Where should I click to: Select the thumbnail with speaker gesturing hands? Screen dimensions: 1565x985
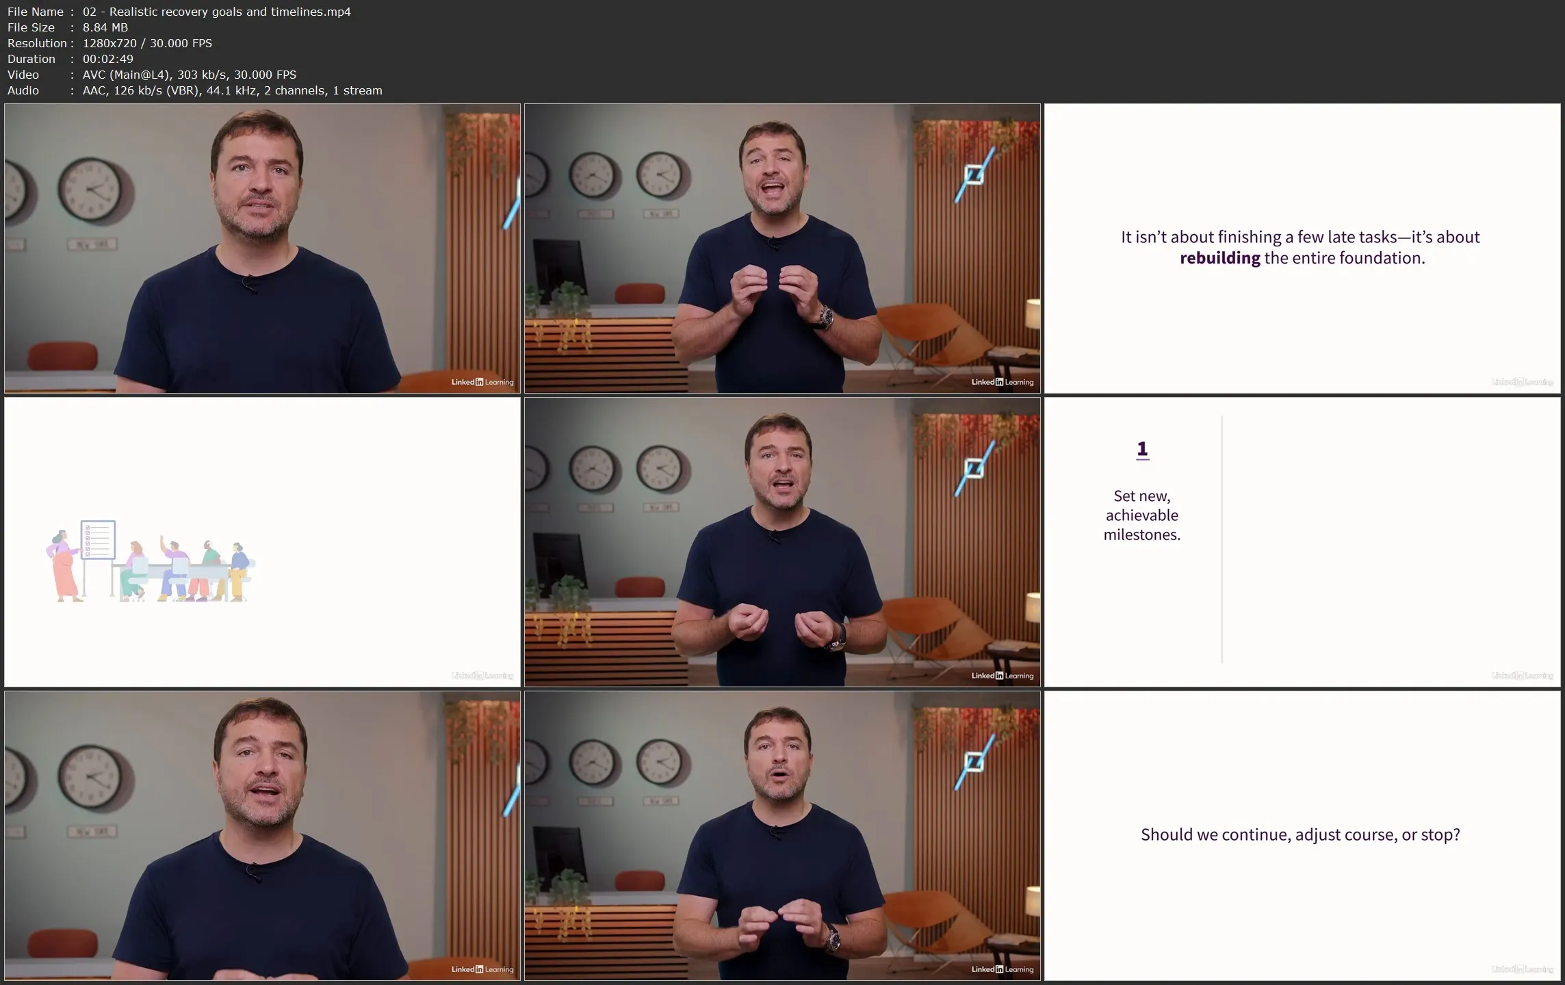pyautogui.click(x=781, y=248)
